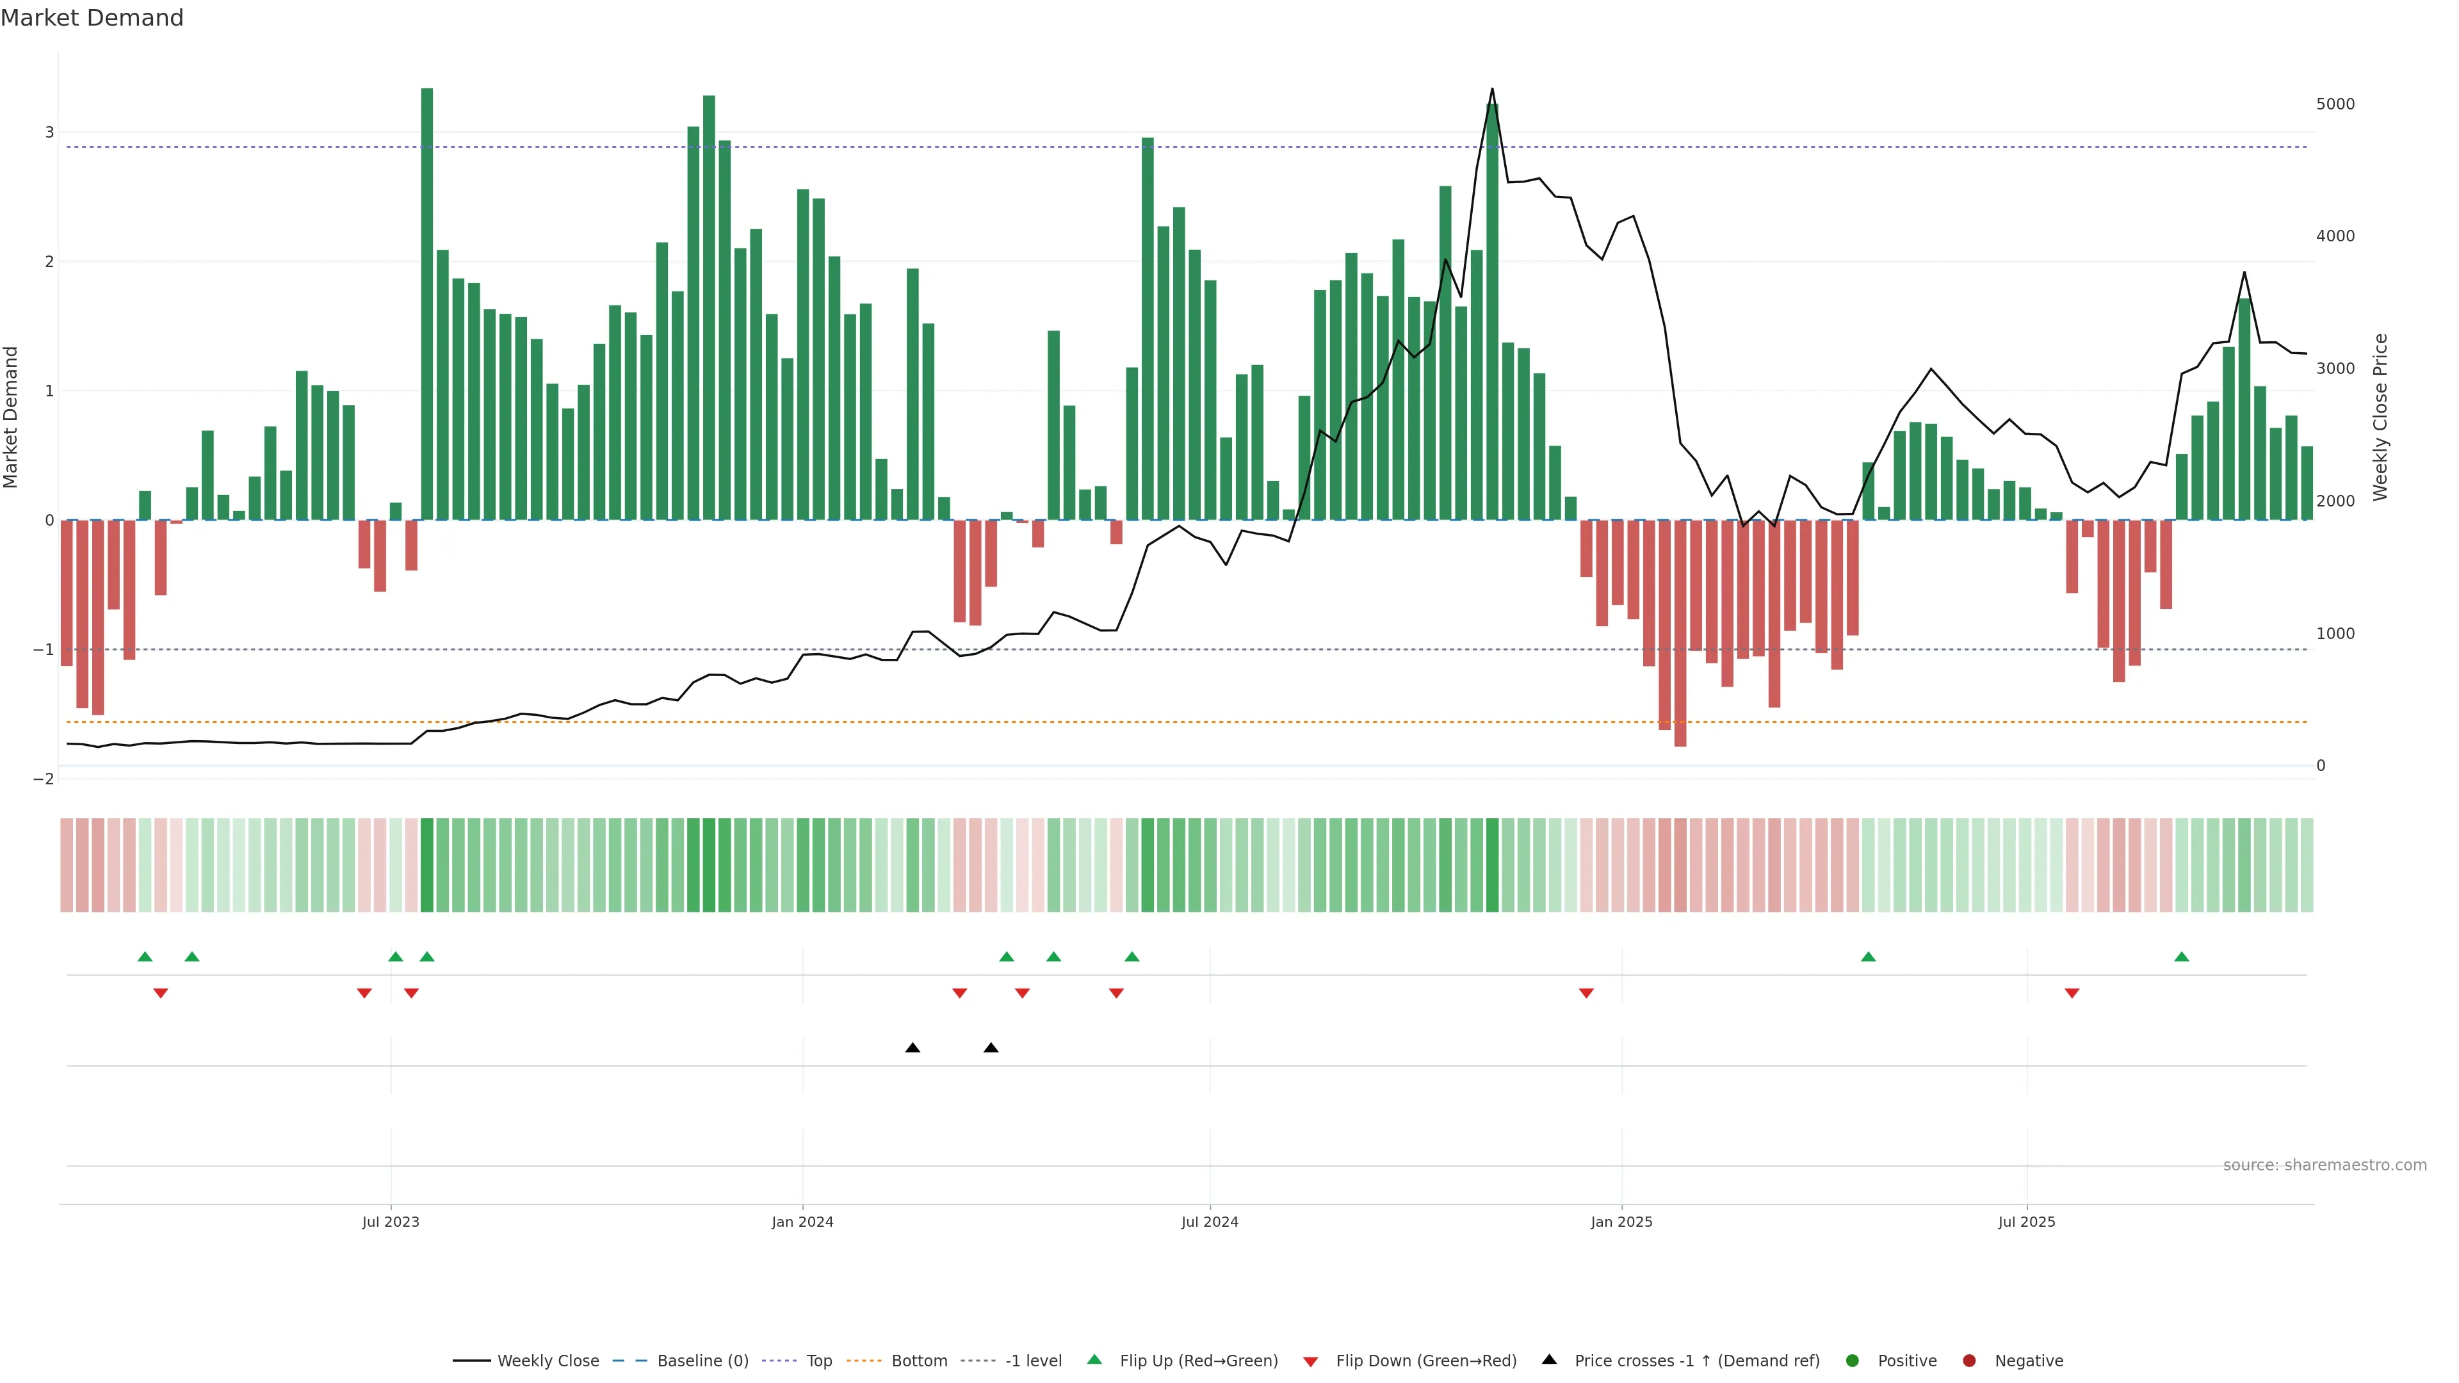Click the Jul 2024 x-axis label
Screen dimensions: 2459x1383
1210,1222
